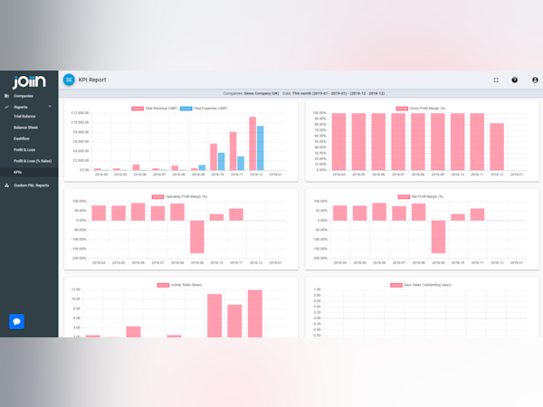Click the Joiin logo
Viewport: 543px width, 407px height.
pyautogui.click(x=29, y=82)
